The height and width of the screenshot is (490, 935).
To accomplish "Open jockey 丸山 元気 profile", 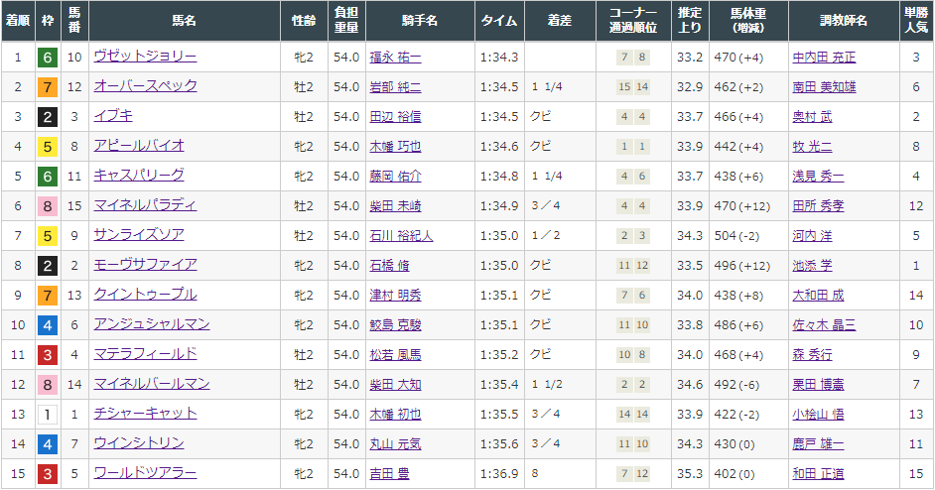I will pos(395,444).
